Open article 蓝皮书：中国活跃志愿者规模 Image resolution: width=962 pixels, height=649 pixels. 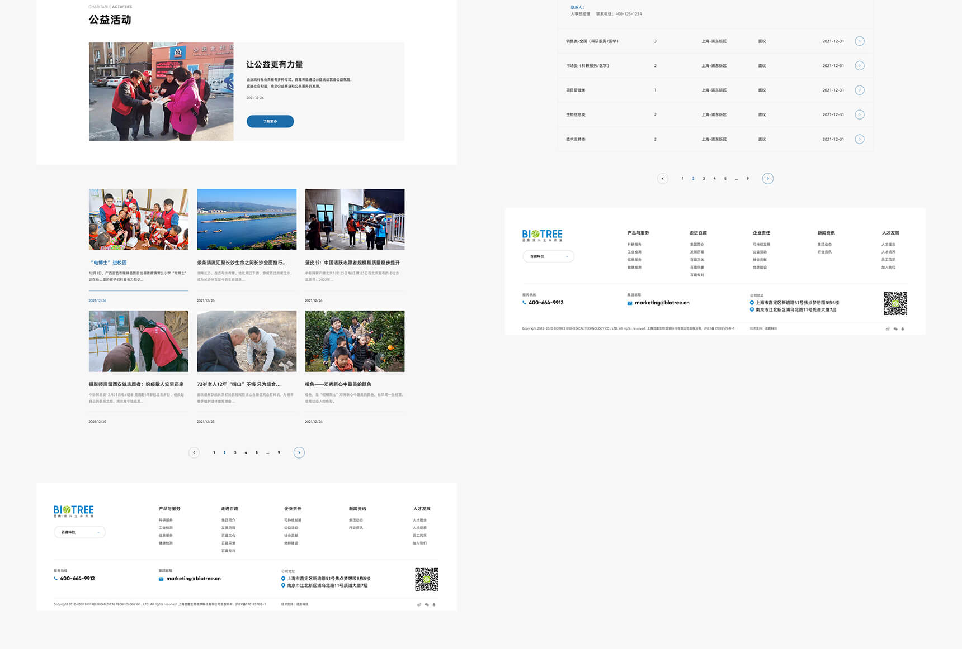tap(352, 263)
